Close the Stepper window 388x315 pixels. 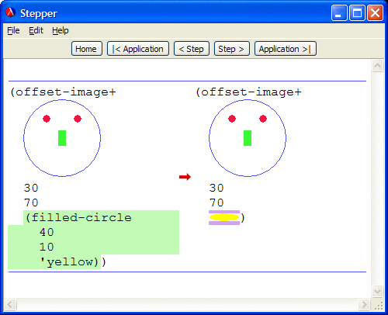pos(375,13)
